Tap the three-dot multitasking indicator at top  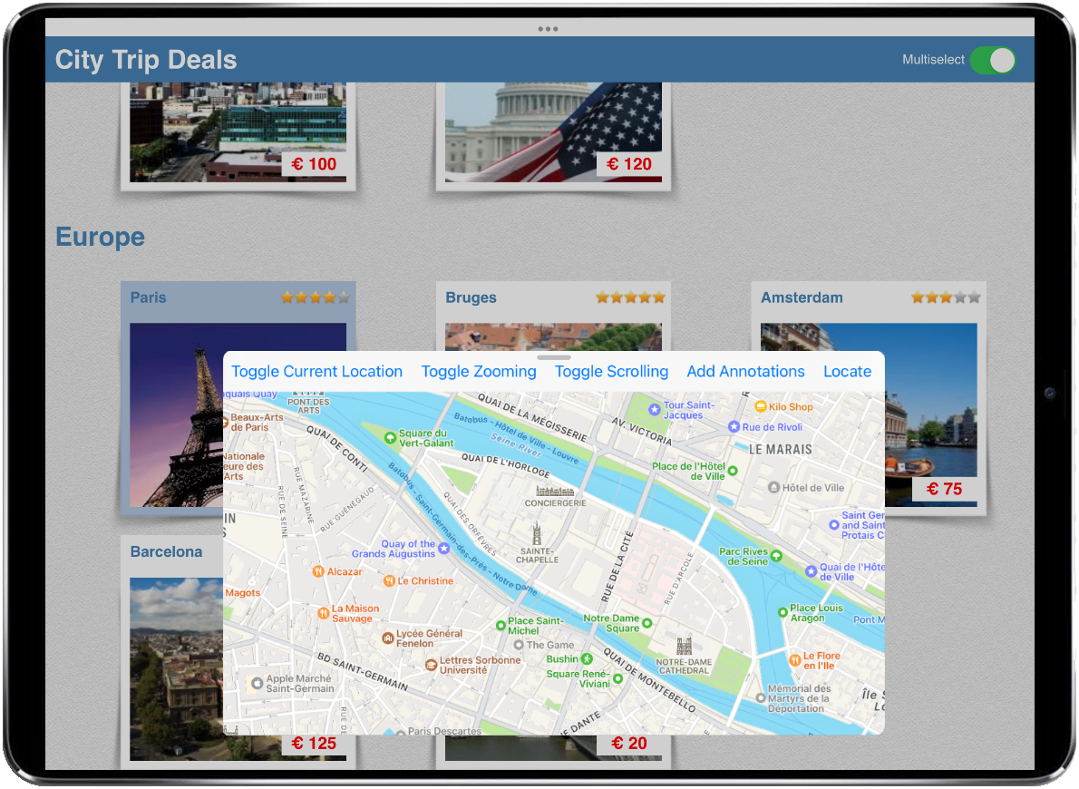click(548, 28)
